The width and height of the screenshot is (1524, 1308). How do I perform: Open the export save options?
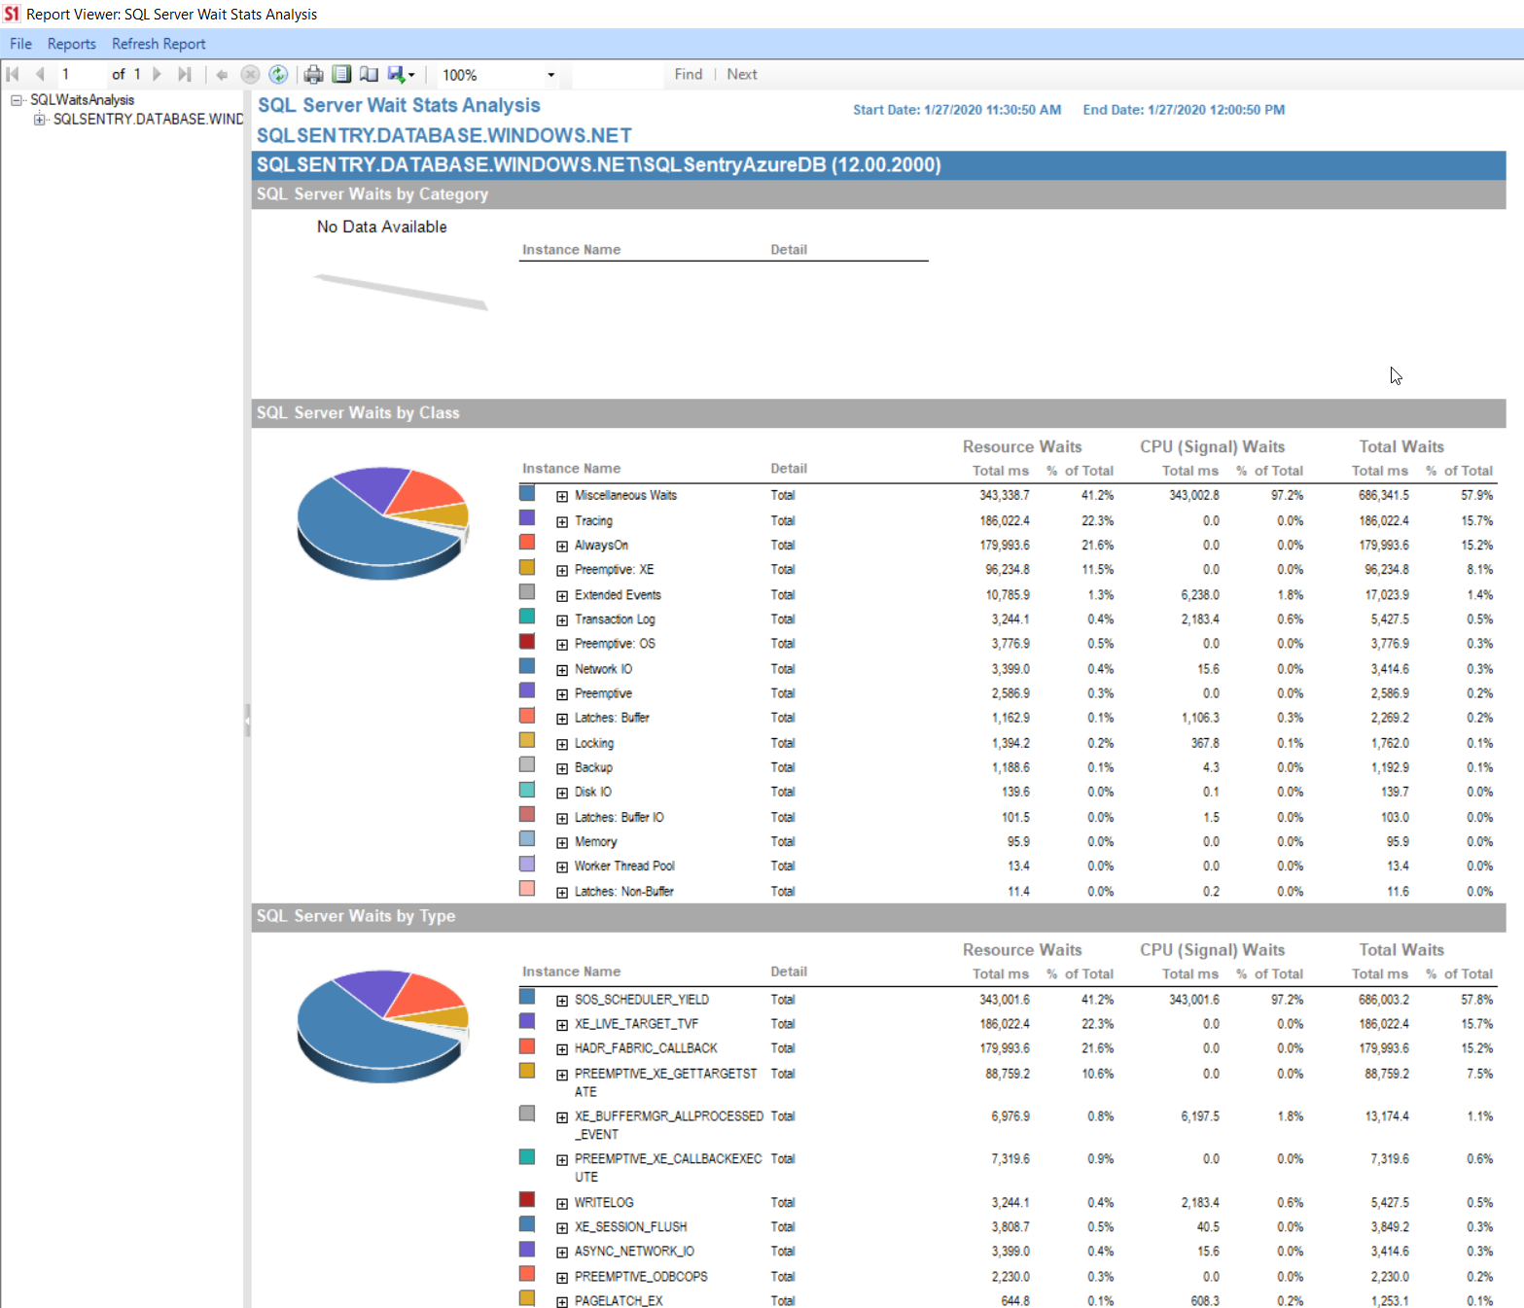coord(411,74)
